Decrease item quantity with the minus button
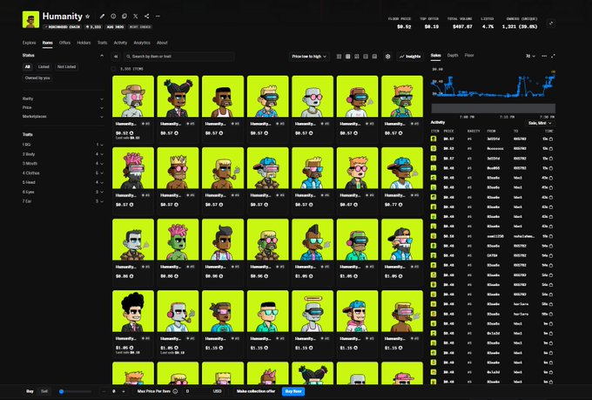592x400 pixels. coord(104,391)
